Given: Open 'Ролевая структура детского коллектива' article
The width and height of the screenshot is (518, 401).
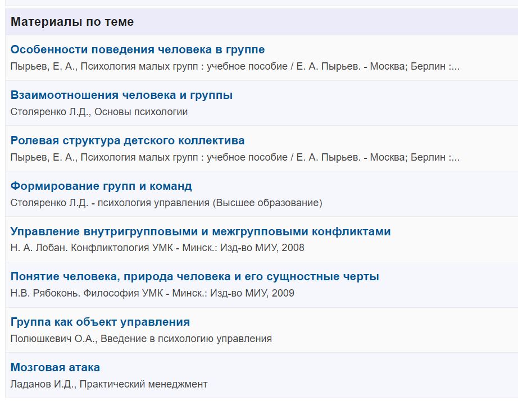Looking at the screenshot, I should (128, 141).
